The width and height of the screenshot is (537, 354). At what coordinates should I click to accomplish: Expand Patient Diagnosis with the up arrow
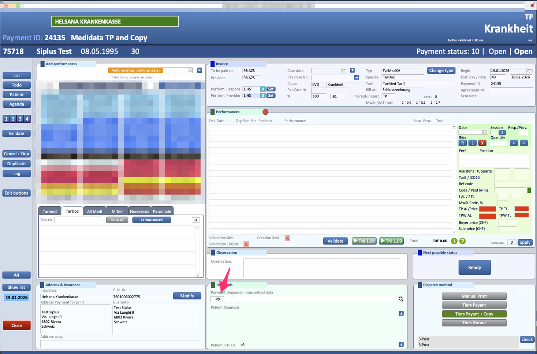pos(401,313)
